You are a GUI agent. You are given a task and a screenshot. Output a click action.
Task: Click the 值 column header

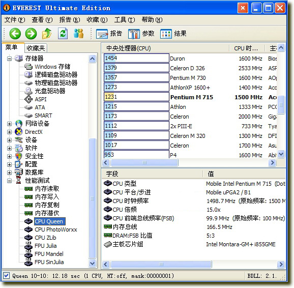[244, 174]
